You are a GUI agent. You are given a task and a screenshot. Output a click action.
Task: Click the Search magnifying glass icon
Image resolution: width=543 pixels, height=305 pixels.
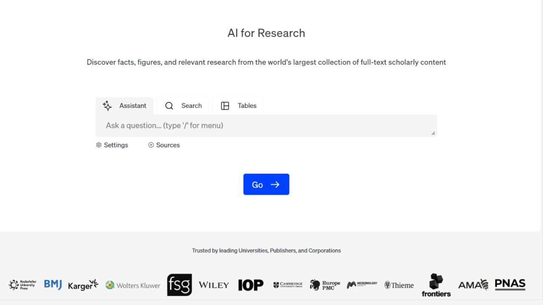[169, 106]
